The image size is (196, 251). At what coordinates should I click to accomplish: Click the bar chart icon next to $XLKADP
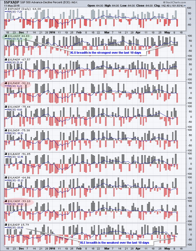click(x=6, y=177)
